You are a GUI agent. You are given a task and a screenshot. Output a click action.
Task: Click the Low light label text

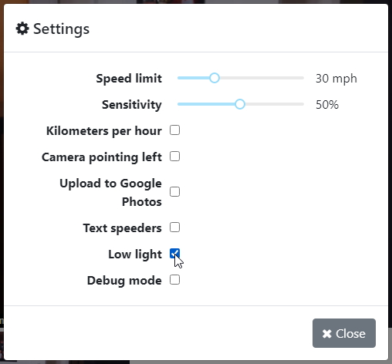pos(135,254)
